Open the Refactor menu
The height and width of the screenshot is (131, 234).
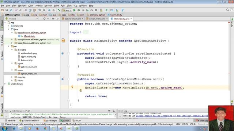tap(48, 6)
